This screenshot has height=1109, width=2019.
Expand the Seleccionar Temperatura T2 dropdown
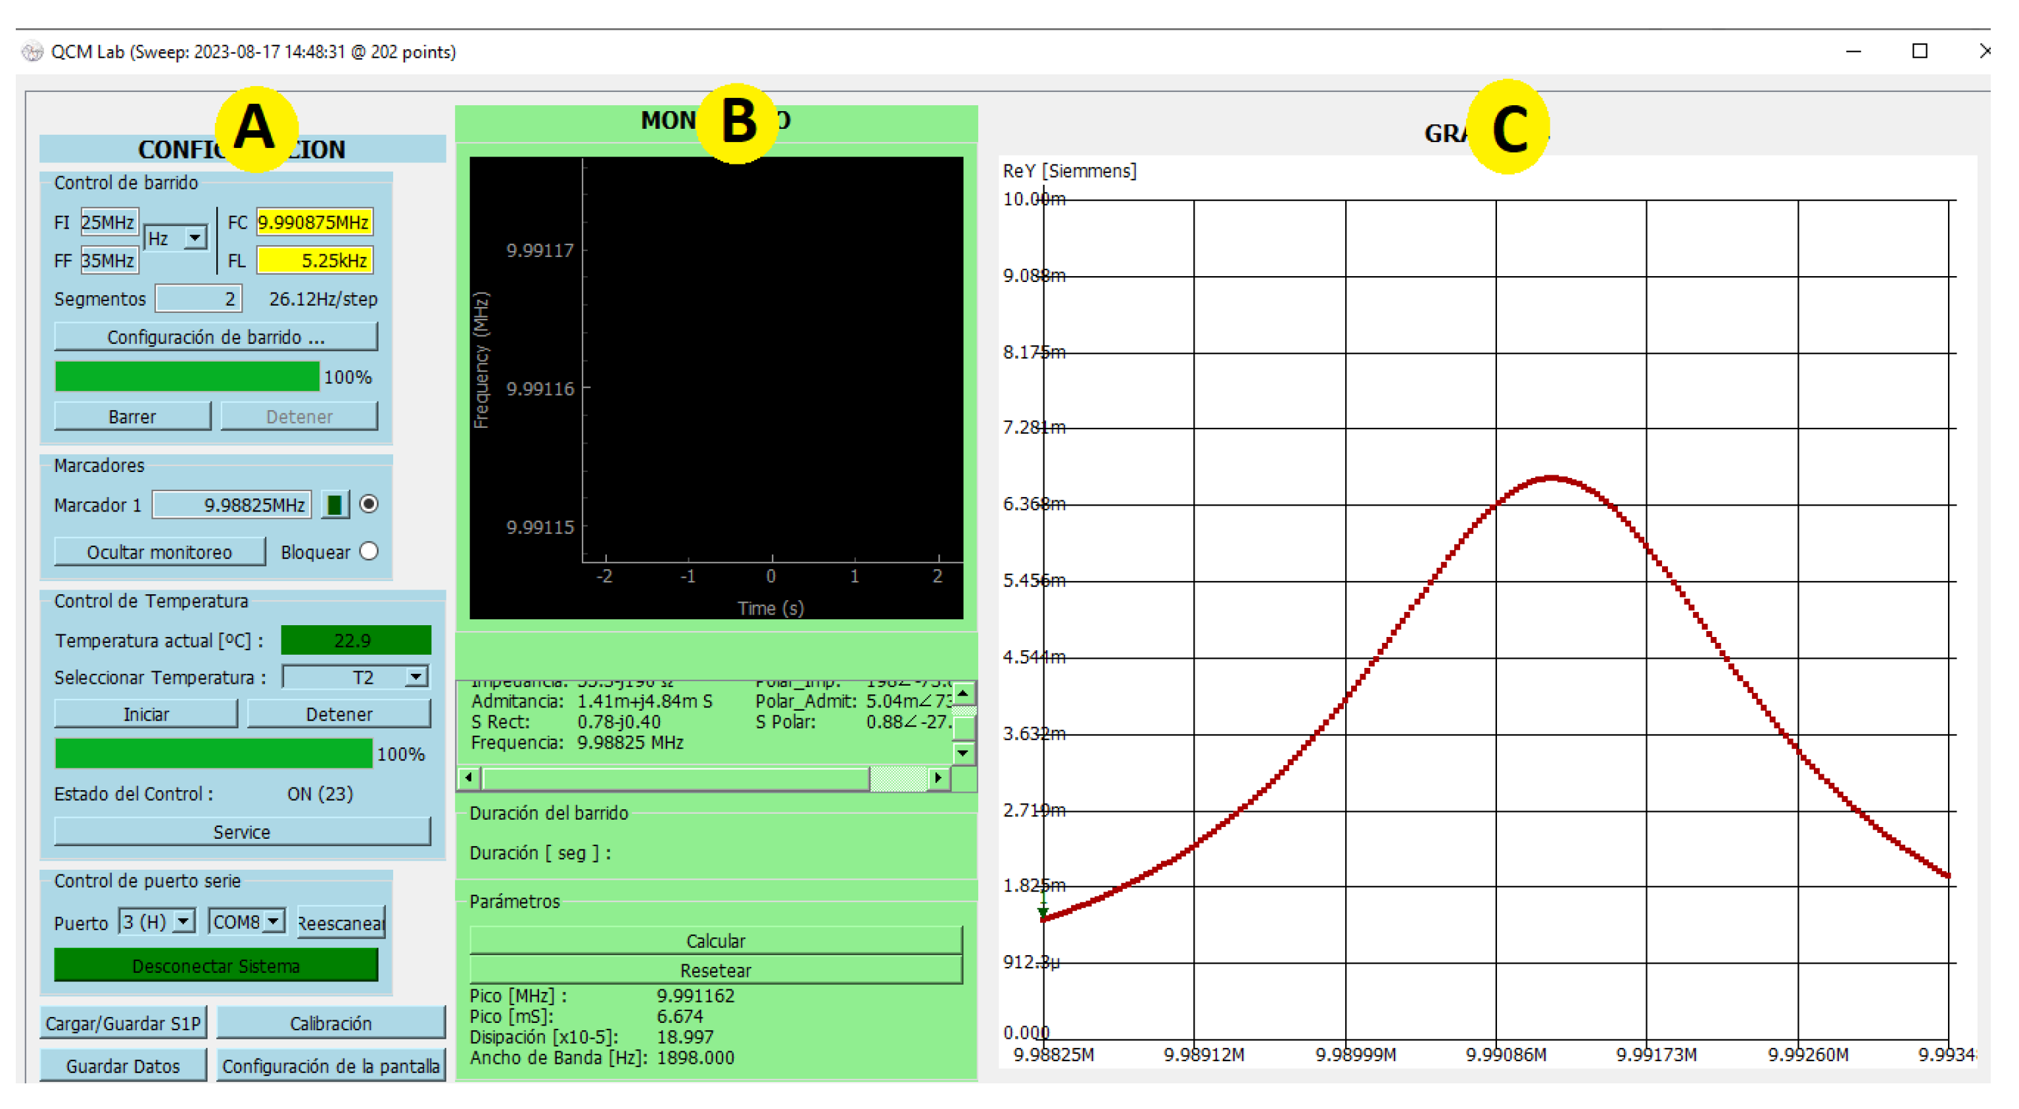(416, 676)
